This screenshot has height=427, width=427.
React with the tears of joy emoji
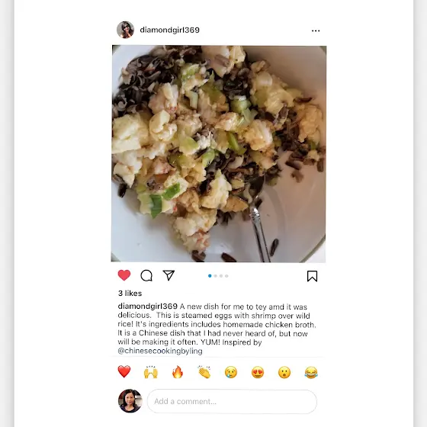coord(311,372)
